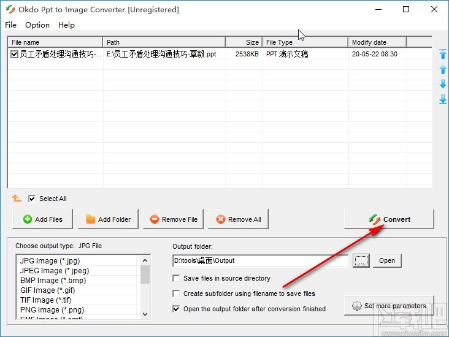The image size is (449, 337).
Task: Sort list by Path column header
Action: [x=164, y=42]
